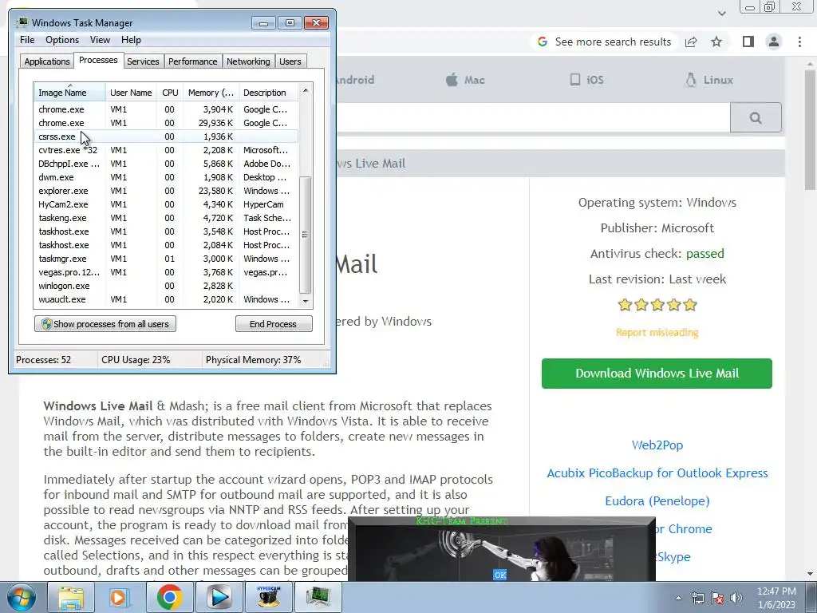Click the five-star rating
The width and height of the screenshot is (817, 613).
pyautogui.click(x=657, y=305)
